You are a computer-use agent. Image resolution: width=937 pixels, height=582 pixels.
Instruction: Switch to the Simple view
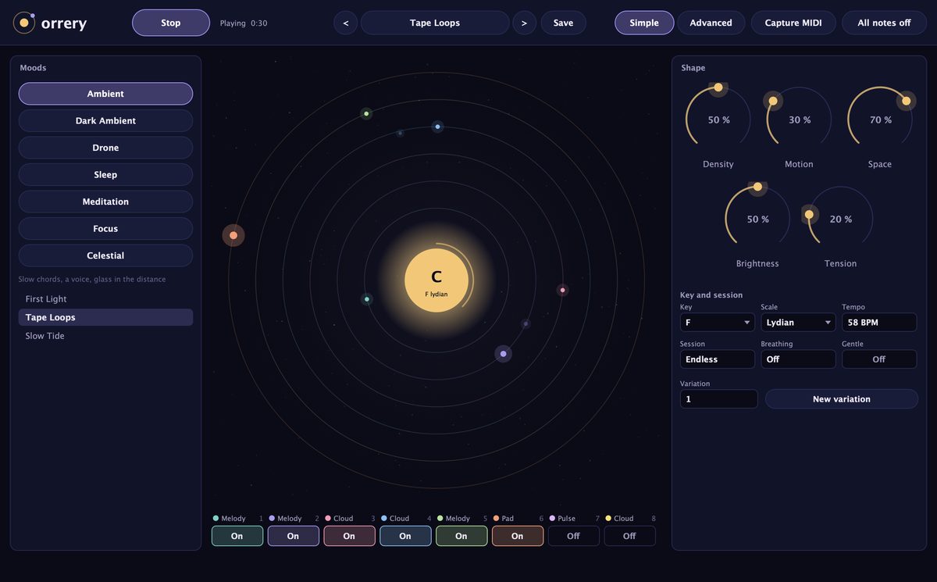644,23
